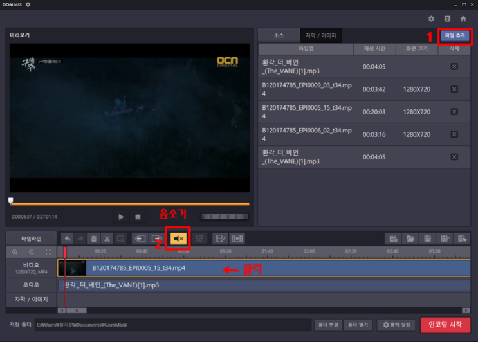The width and height of the screenshot is (478, 342).
Task: Play the preview video
Action: [x=121, y=217]
